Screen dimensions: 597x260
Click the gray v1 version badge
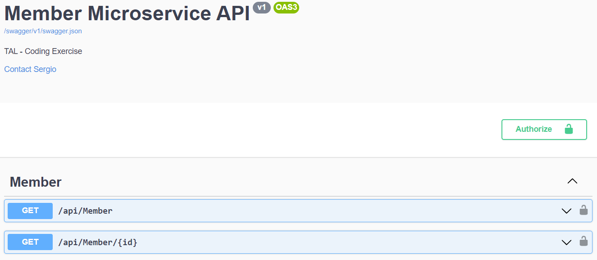point(262,7)
